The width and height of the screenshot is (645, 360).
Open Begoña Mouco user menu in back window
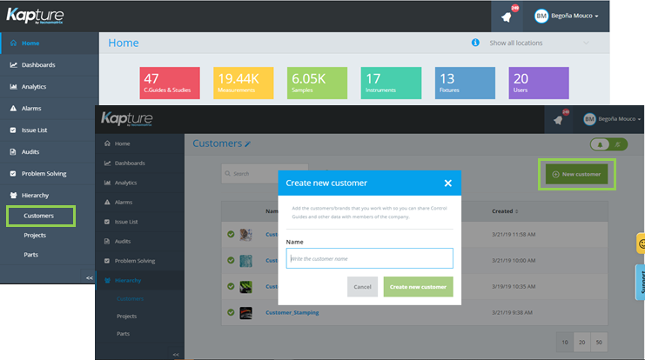pos(566,16)
